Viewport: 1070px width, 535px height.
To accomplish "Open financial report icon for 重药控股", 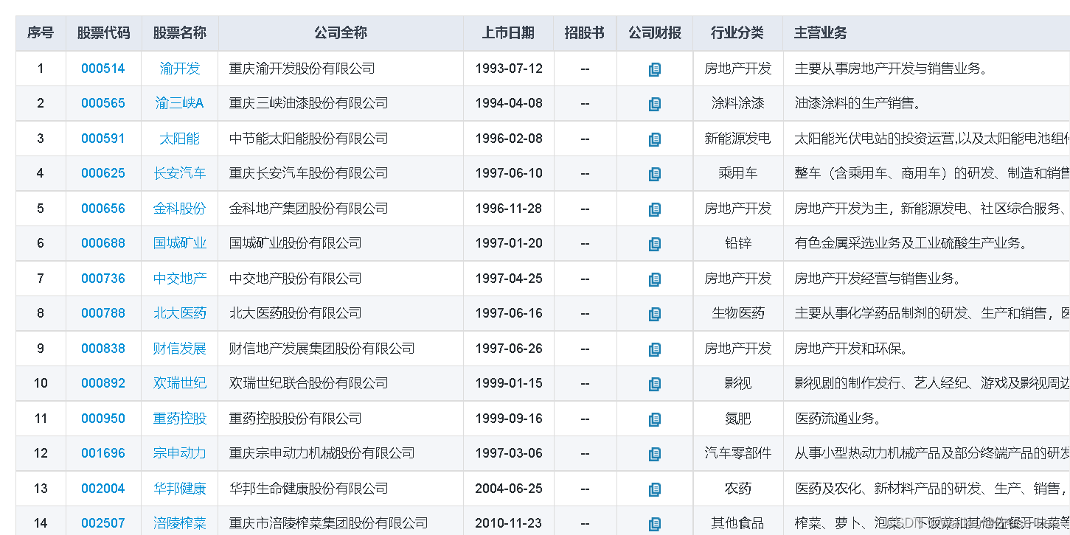I will pos(655,419).
